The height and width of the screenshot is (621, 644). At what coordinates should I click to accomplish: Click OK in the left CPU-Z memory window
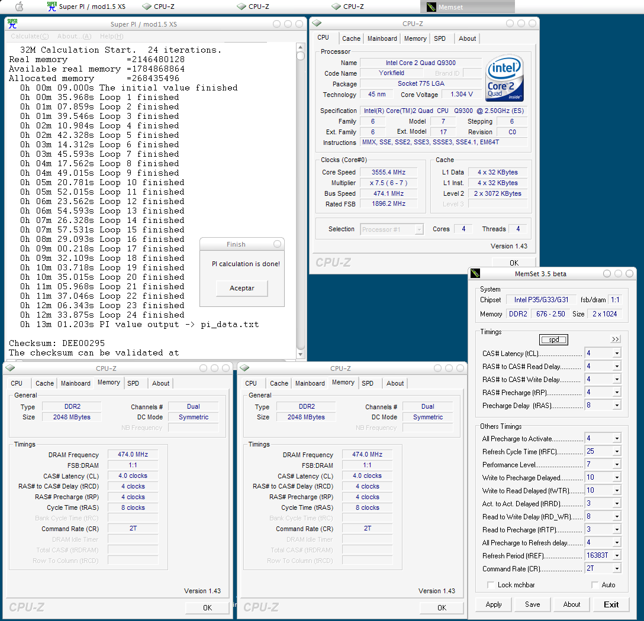207,607
